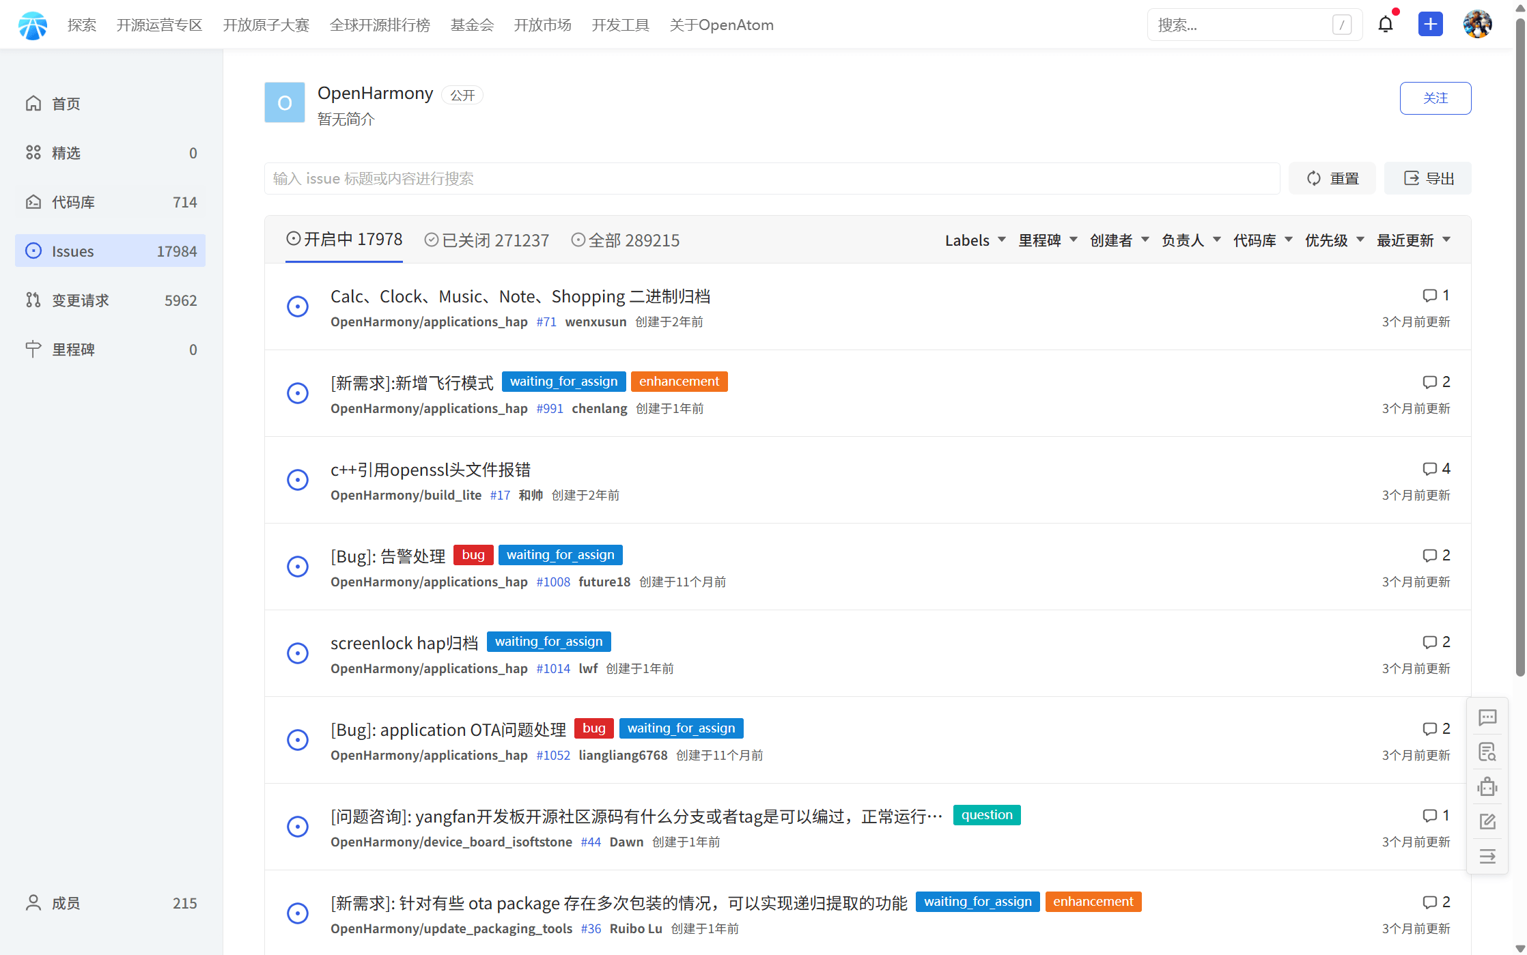1527x955 pixels.
Task: Open 精选 in the sidebar
Action: [x=110, y=153]
